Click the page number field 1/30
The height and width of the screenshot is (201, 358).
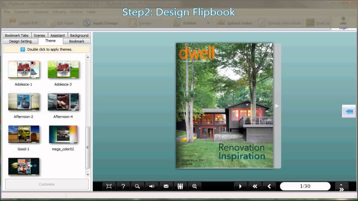(305, 186)
